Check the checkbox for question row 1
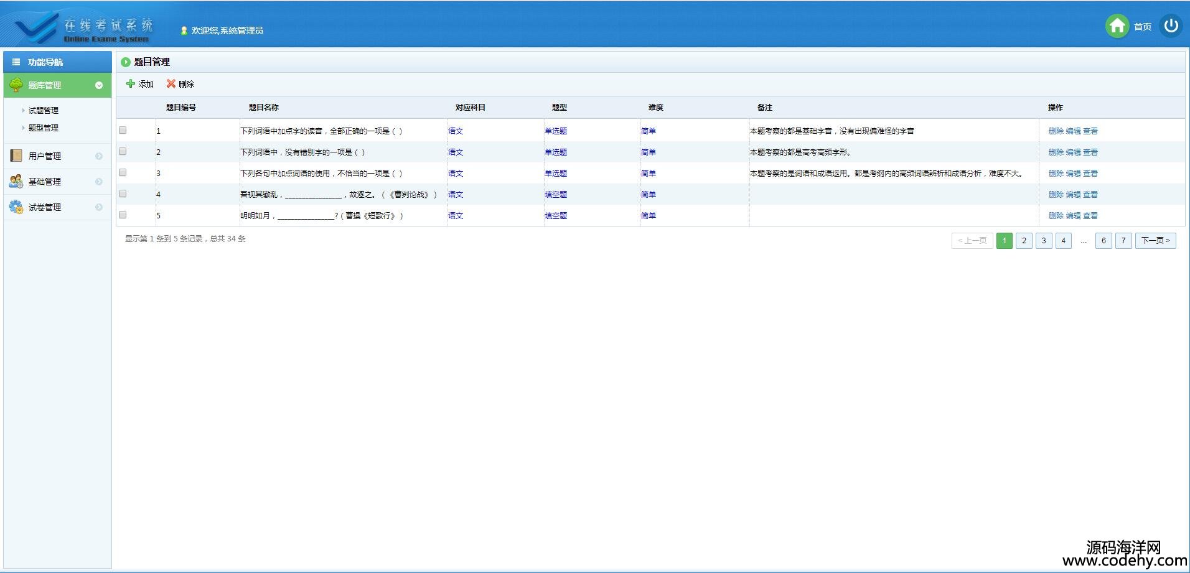 point(123,130)
